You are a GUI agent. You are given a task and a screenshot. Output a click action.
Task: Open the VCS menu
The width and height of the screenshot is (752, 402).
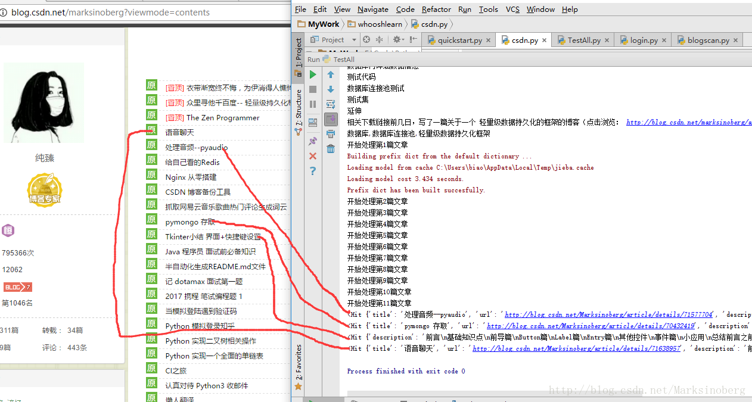point(512,9)
